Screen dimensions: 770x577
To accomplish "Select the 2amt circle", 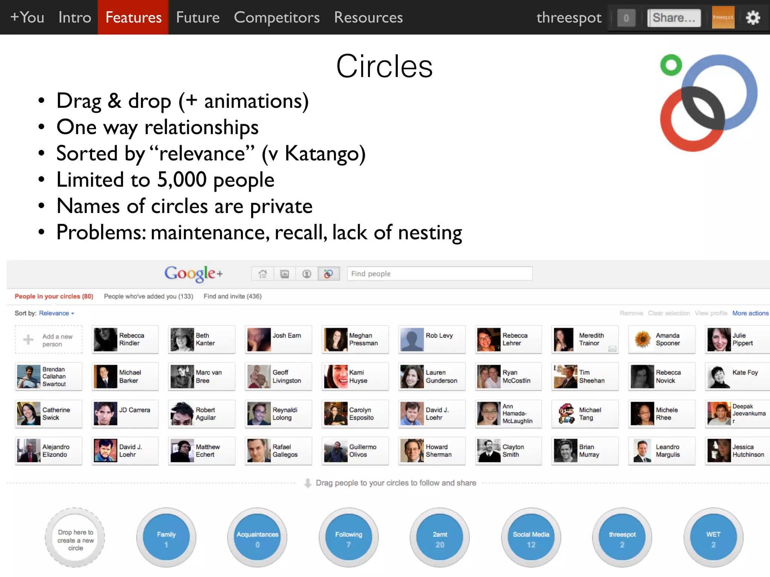I will pos(440,538).
